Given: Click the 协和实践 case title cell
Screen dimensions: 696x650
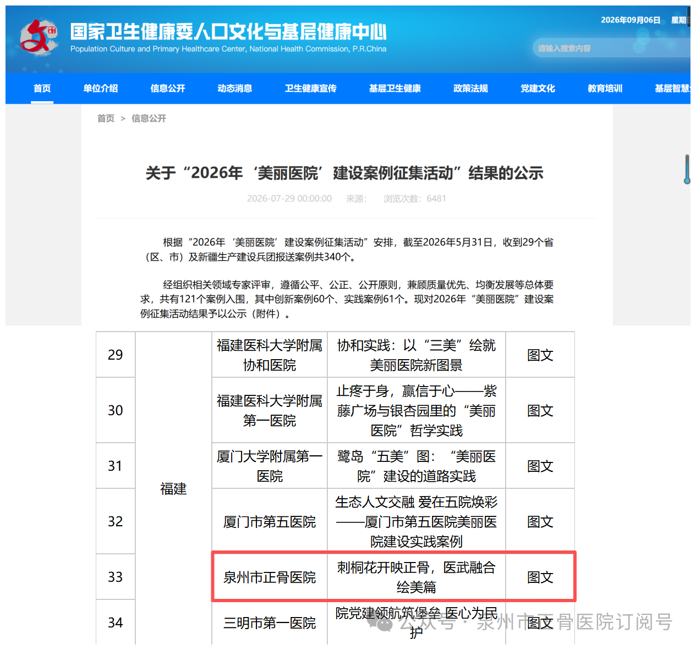Looking at the screenshot, I should pyautogui.click(x=416, y=355).
